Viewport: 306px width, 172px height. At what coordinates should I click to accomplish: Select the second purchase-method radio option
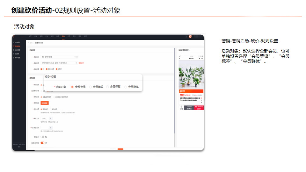pyautogui.click(x=54, y=97)
